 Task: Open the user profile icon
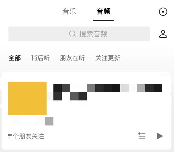click(163, 34)
